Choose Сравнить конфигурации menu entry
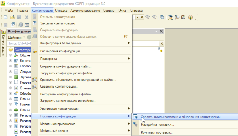 [x=81, y=86]
